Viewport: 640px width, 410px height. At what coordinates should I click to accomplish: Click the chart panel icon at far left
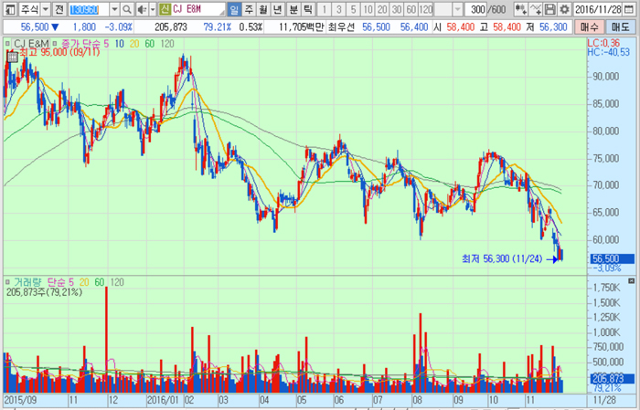click(9, 9)
